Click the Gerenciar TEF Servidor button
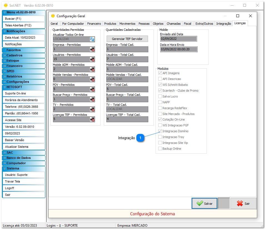The height and width of the screenshot is (230, 266). tap(127, 39)
